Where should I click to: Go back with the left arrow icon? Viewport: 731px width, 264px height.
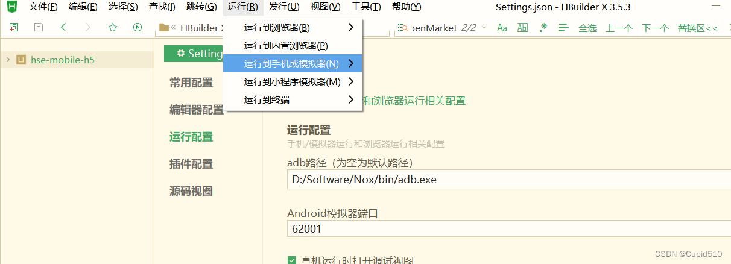pyautogui.click(x=63, y=28)
